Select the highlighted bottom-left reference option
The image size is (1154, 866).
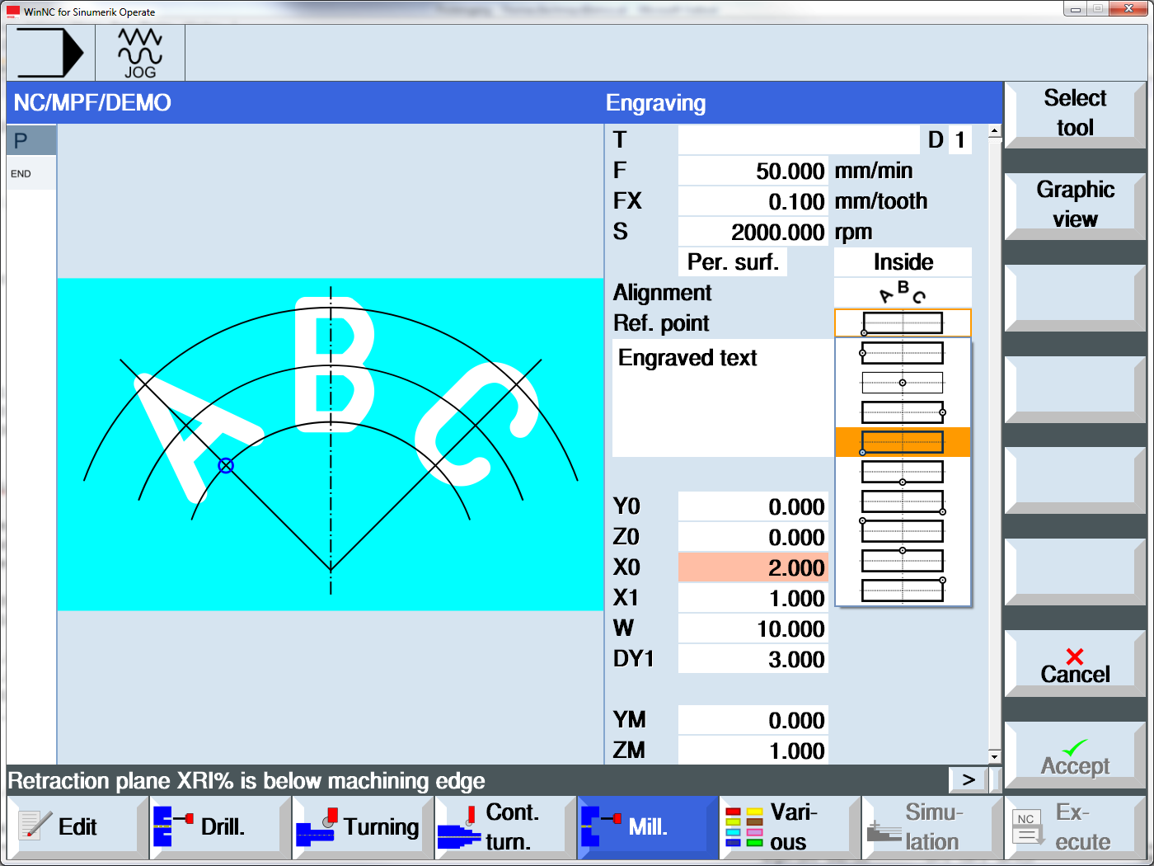903,442
